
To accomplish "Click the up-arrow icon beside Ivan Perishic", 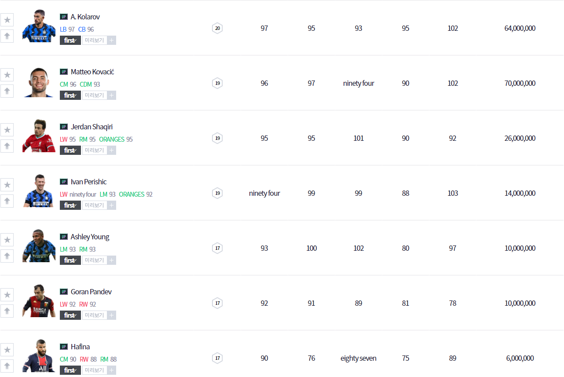I will tap(7, 201).
